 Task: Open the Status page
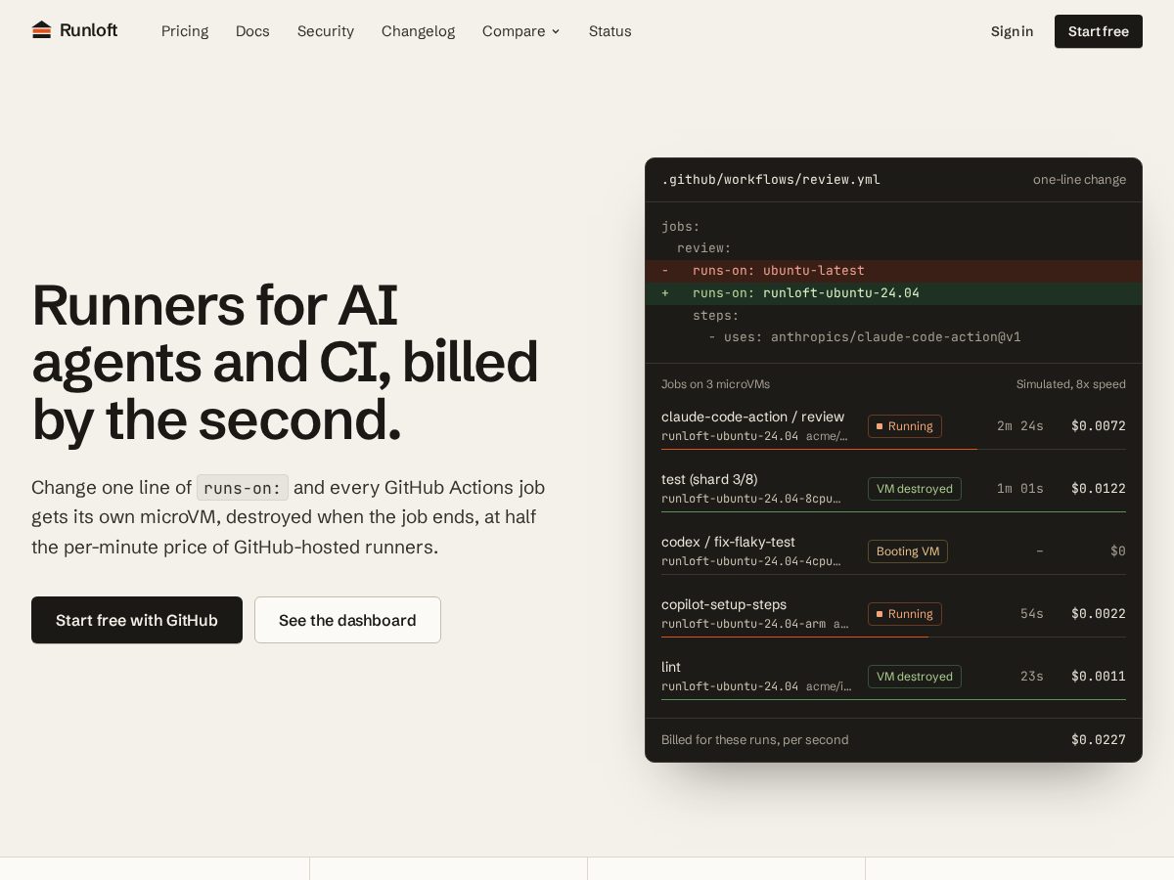(610, 31)
